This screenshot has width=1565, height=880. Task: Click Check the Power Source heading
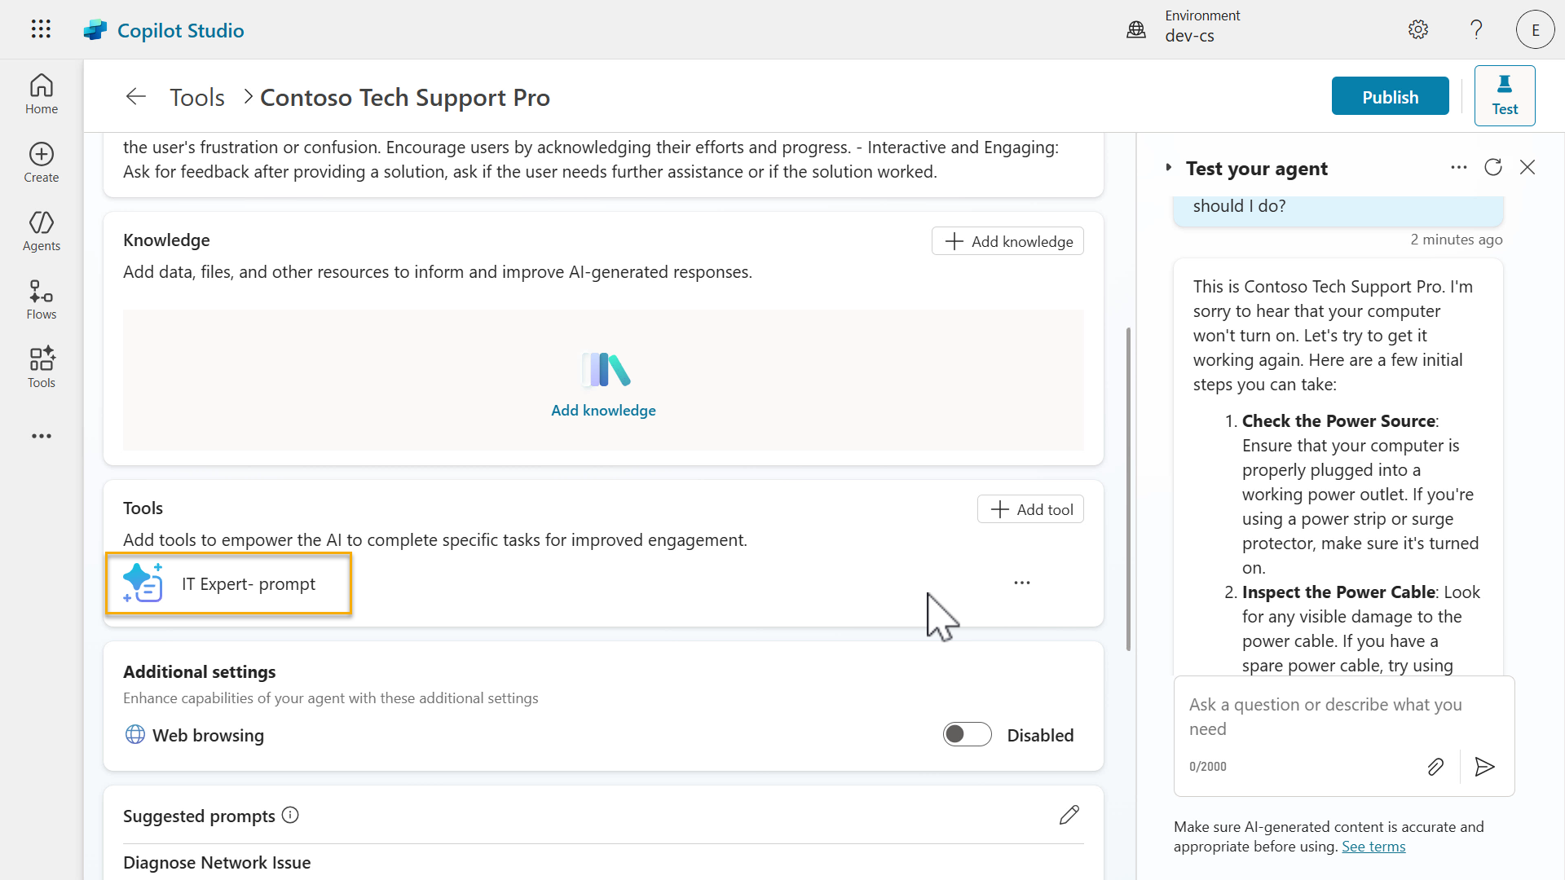click(1338, 420)
